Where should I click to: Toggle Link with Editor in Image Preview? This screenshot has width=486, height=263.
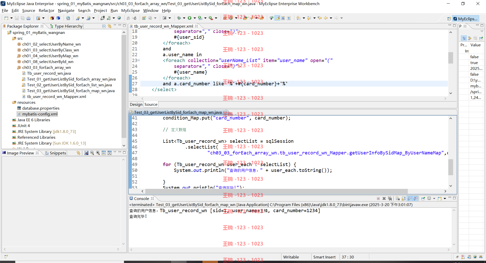[78, 153]
